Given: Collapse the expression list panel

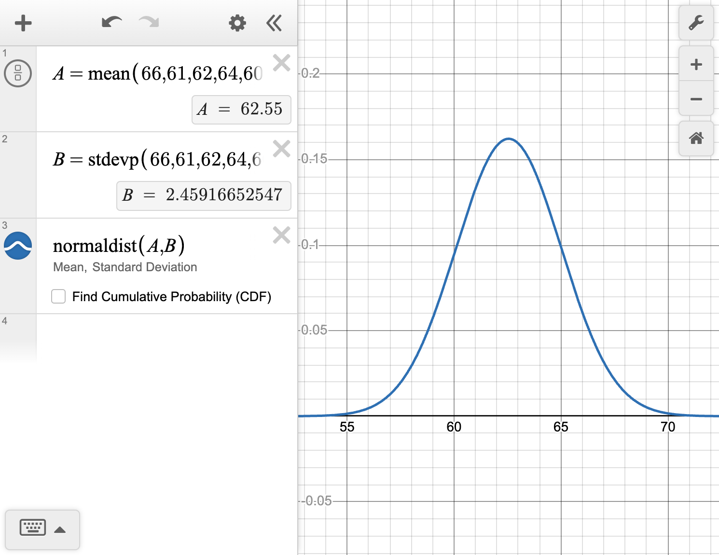Looking at the screenshot, I should [274, 23].
